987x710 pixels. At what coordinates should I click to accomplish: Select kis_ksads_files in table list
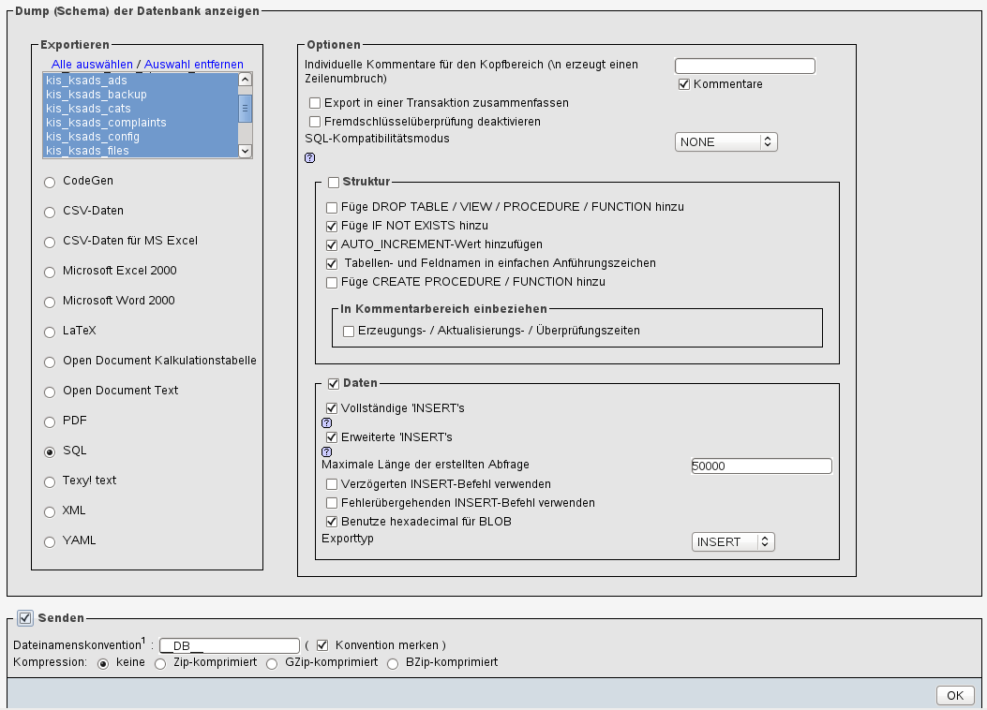pos(141,150)
